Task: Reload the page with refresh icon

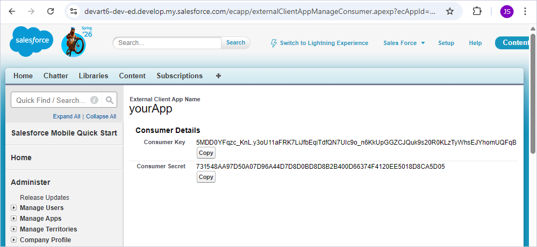Action: (51, 11)
